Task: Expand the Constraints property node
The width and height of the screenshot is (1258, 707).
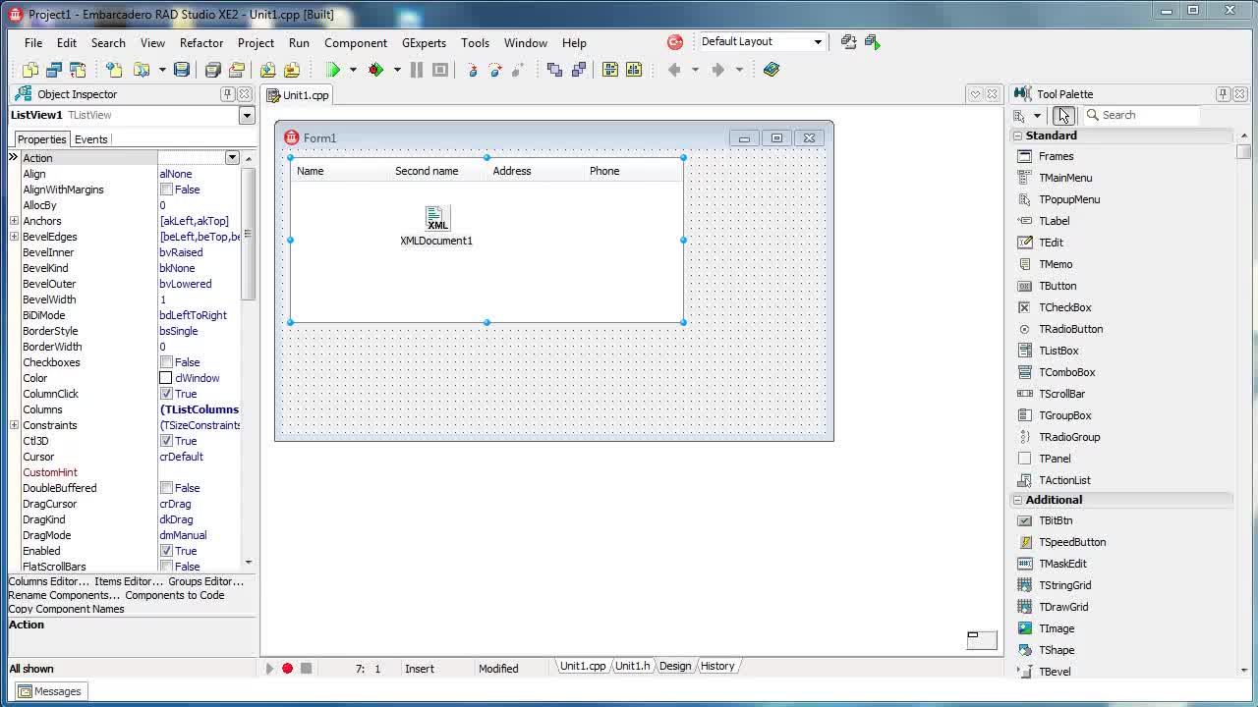Action: (x=14, y=425)
